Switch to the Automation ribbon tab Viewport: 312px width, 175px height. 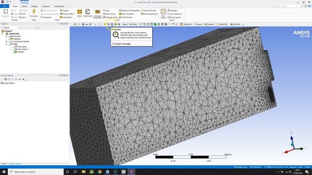(x=59, y=6)
